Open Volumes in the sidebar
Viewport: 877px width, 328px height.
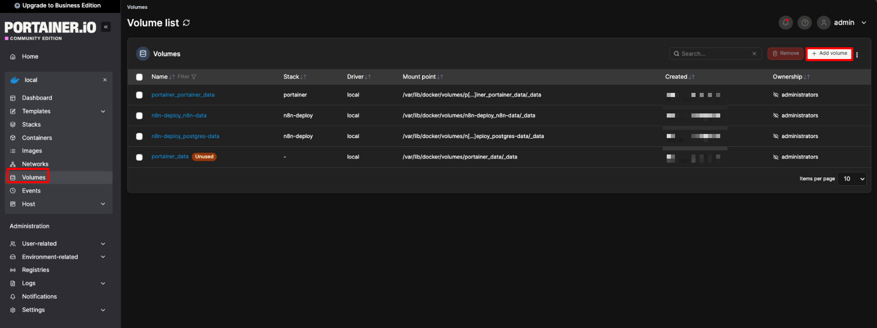(x=59, y=178)
